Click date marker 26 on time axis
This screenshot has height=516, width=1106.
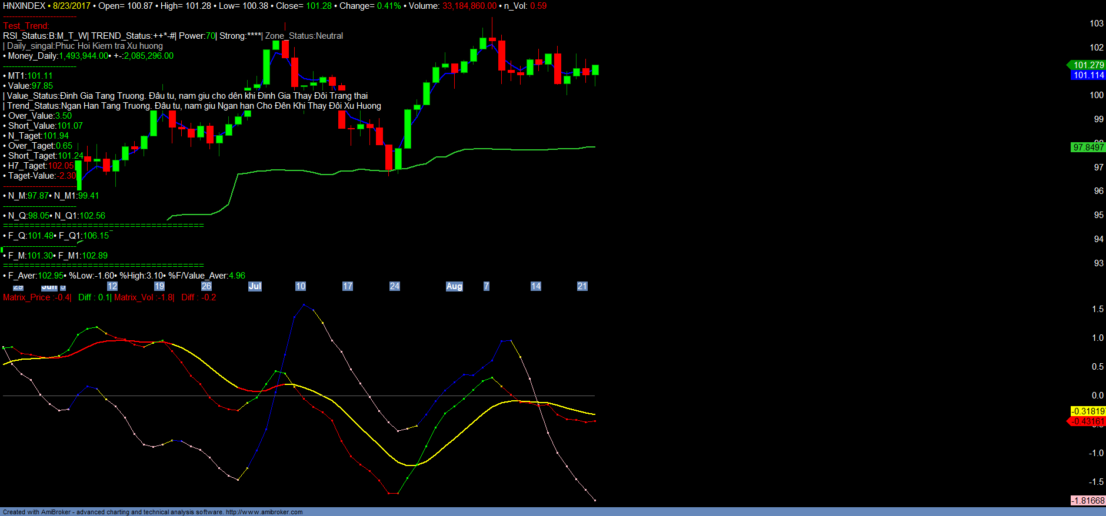pos(206,286)
